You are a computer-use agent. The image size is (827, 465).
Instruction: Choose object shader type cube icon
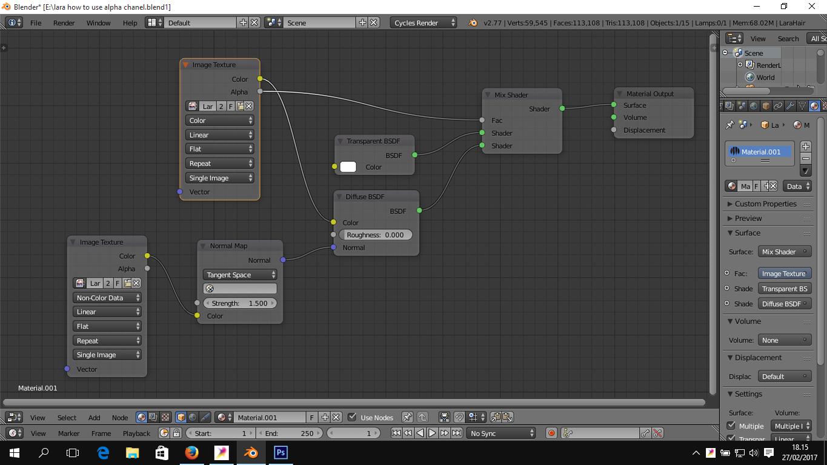click(181, 417)
